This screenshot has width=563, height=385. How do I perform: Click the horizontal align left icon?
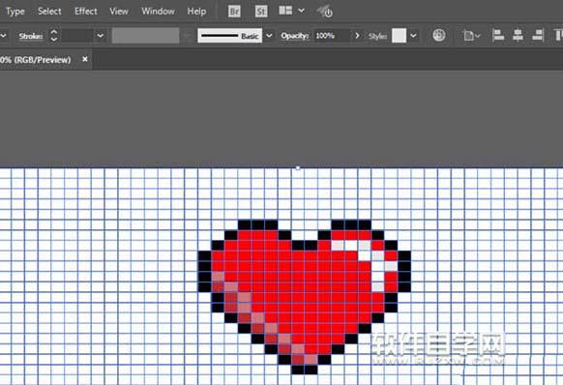click(x=498, y=35)
